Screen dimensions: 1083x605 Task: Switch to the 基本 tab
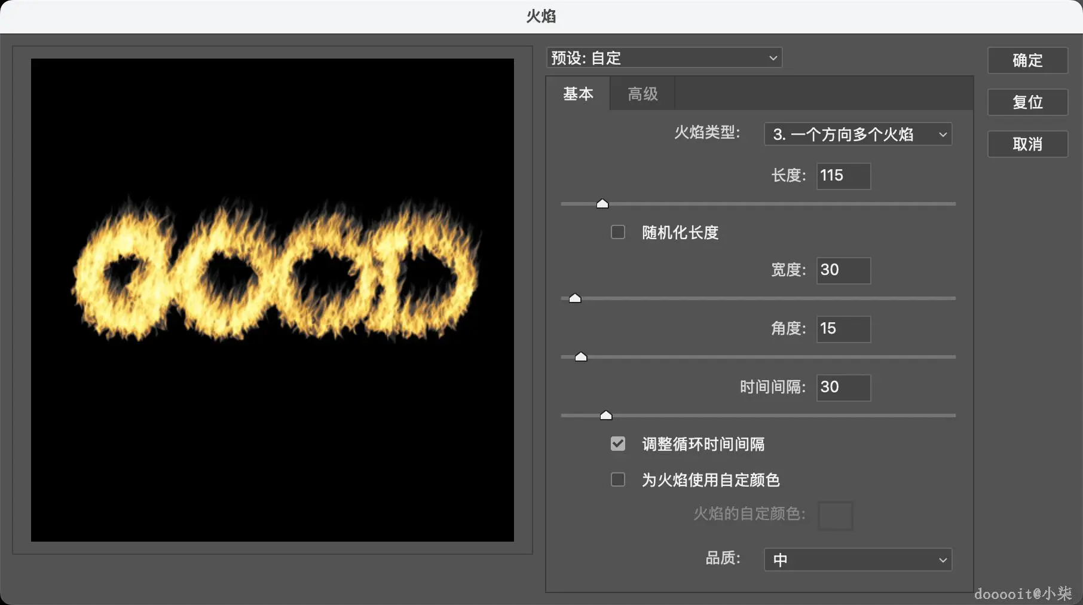click(x=577, y=93)
